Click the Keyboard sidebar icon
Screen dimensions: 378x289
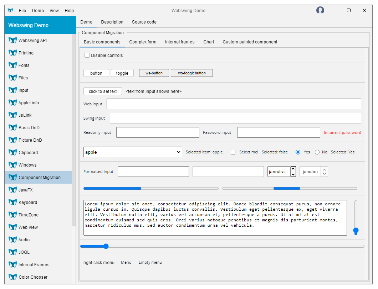[x=13, y=203]
